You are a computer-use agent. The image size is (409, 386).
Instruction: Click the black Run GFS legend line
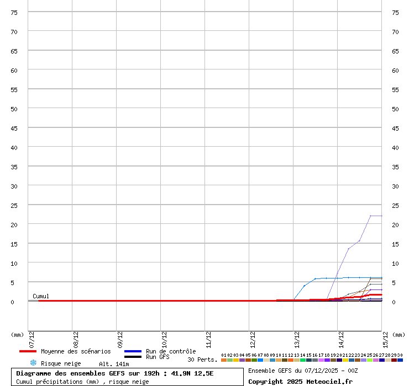point(133,357)
